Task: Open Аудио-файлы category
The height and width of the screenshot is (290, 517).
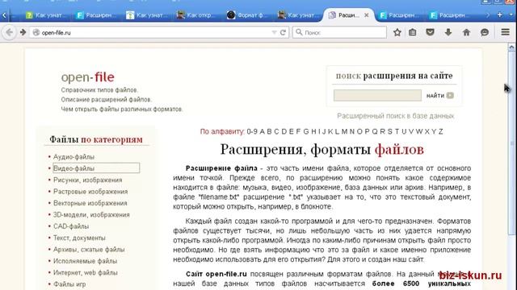Action: (x=74, y=157)
